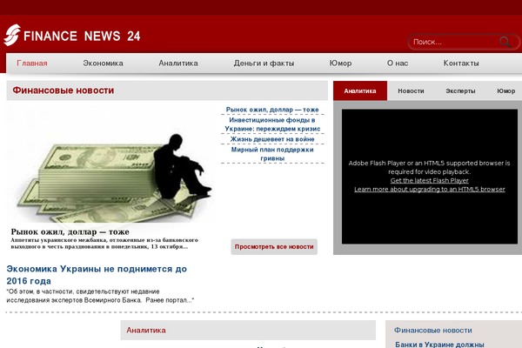Click the Finance News 24 logo

pyautogui.click(x=71, y=36)
